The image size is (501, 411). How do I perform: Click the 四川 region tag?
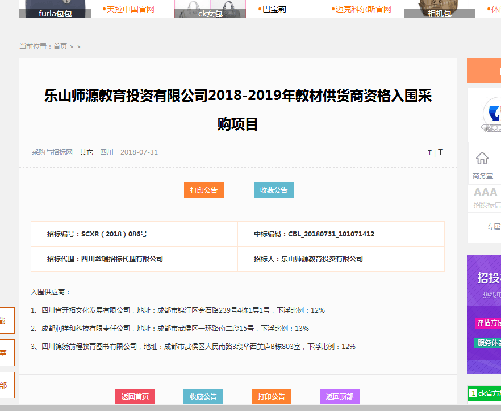point(107,152)
